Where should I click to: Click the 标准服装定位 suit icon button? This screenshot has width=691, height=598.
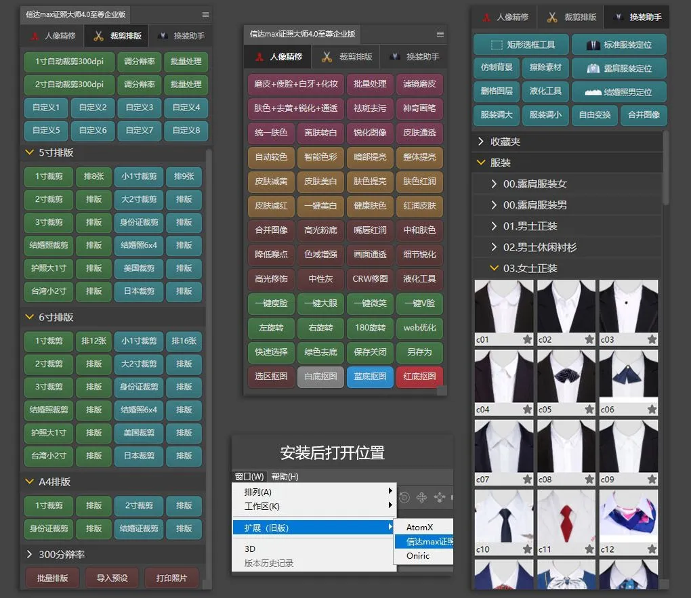(x=619, y=45)
